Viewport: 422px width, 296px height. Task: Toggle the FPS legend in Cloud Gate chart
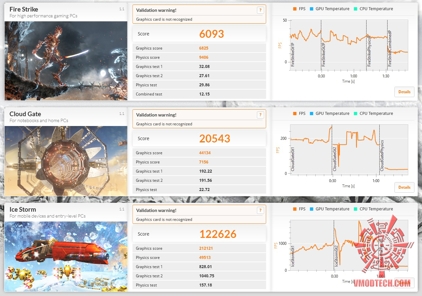coord(299,114)
